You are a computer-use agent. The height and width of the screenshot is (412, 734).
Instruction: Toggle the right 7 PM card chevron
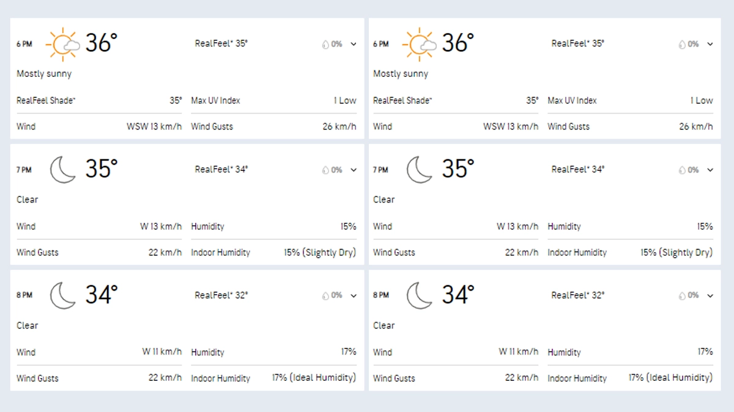tap(710, 170)
